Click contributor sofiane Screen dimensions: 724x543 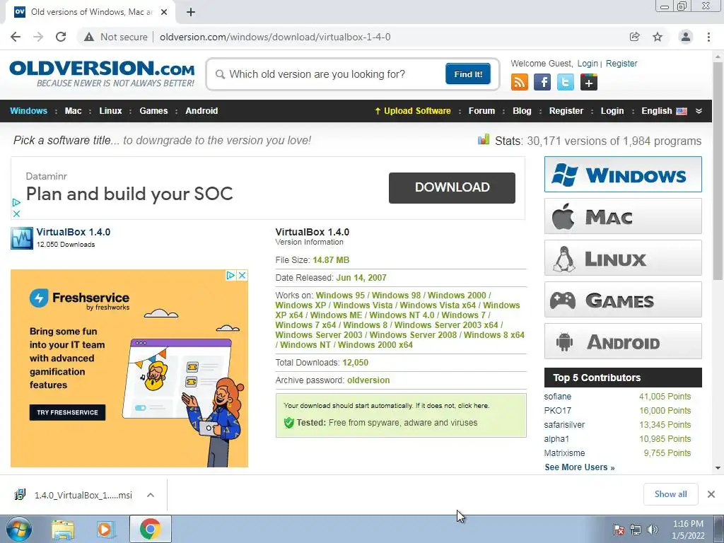(x=558, y=397)
